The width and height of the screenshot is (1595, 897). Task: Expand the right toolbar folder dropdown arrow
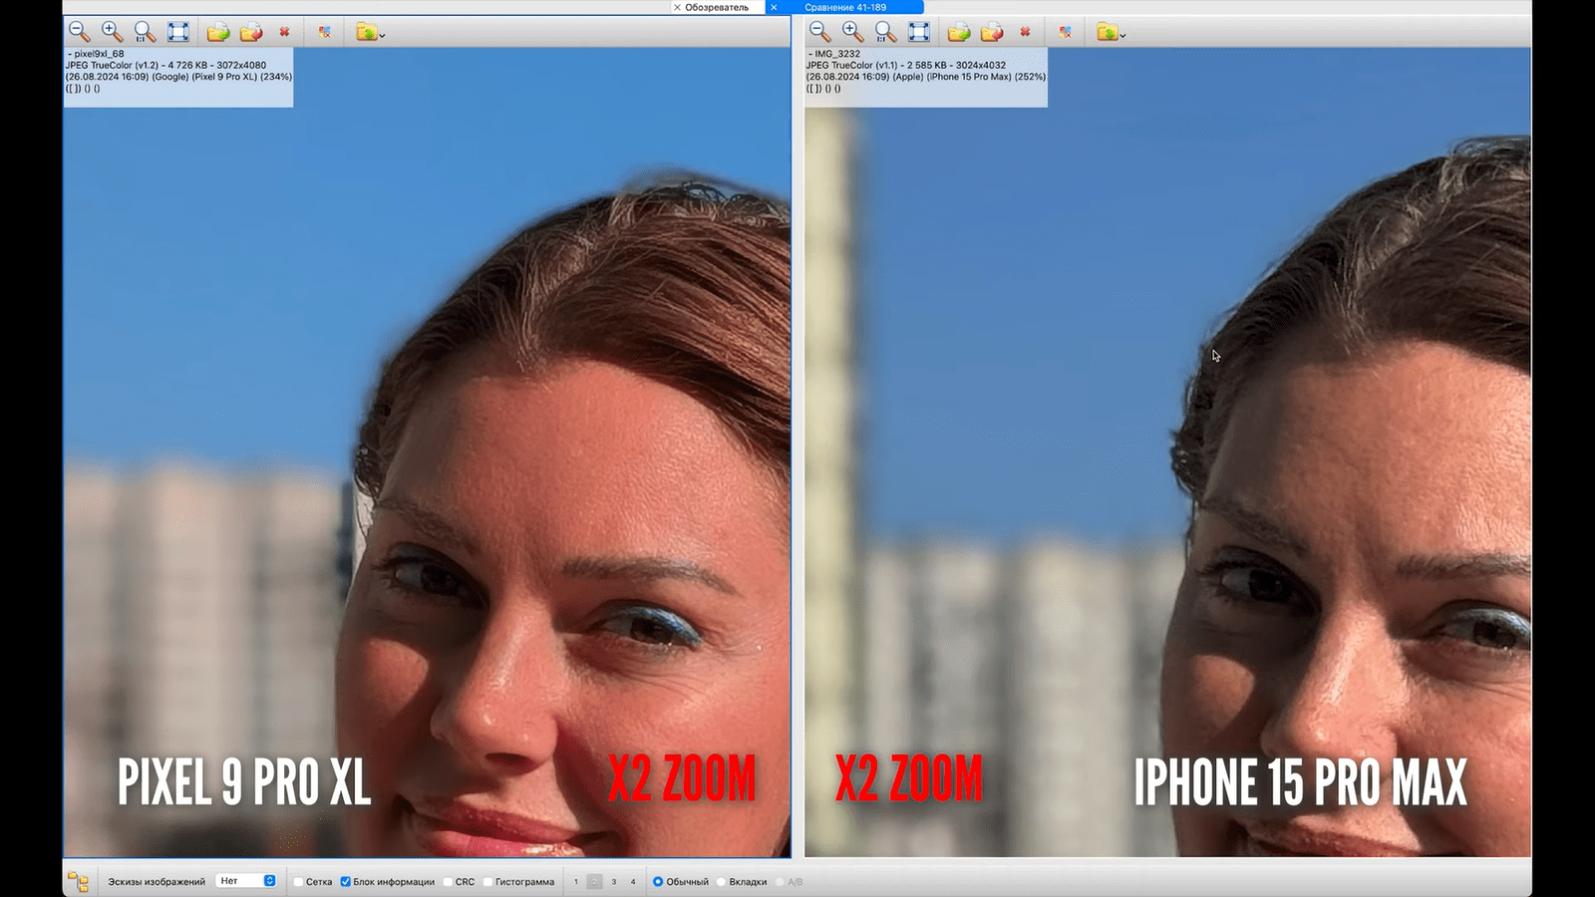[1122, 36]
